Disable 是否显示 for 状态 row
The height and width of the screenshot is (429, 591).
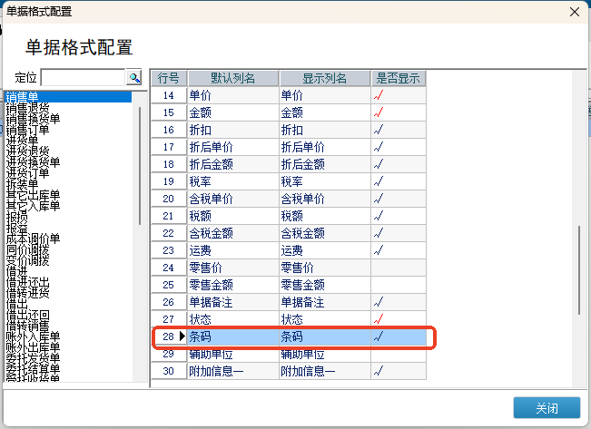(x=396, y=319)
